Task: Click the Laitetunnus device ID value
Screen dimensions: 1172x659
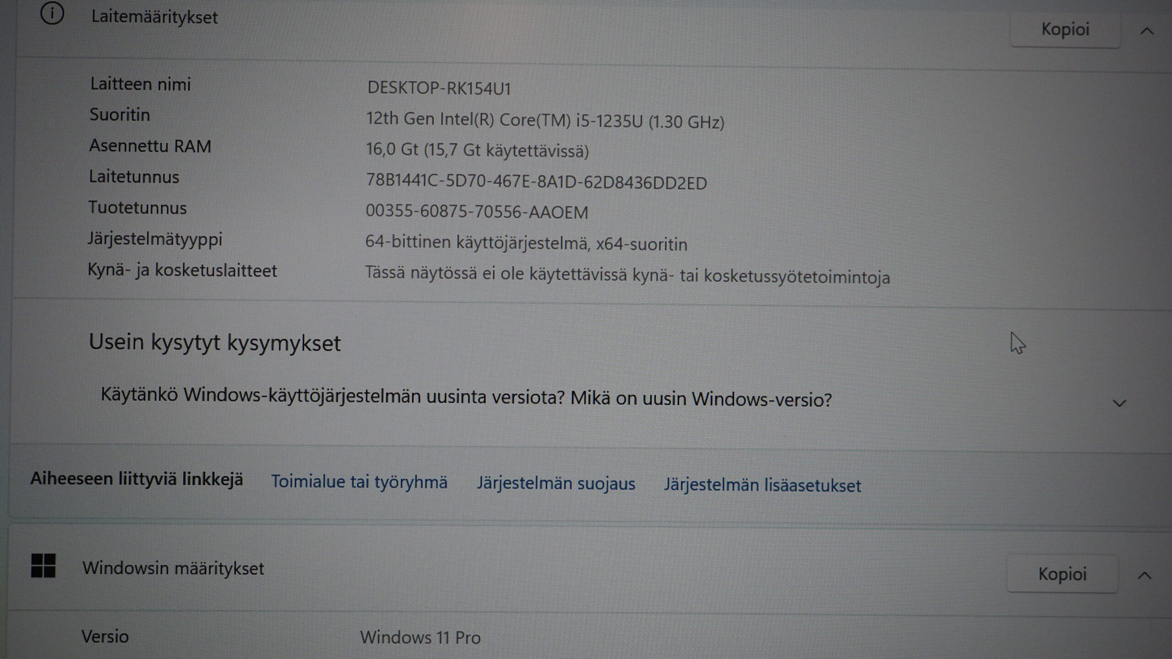Action: click(536, 183)
